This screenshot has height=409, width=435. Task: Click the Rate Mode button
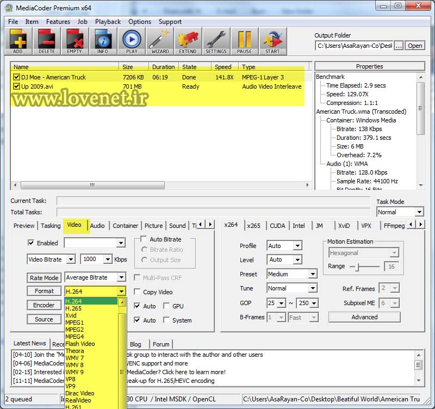pyautogui.click(x=44, y=277)
